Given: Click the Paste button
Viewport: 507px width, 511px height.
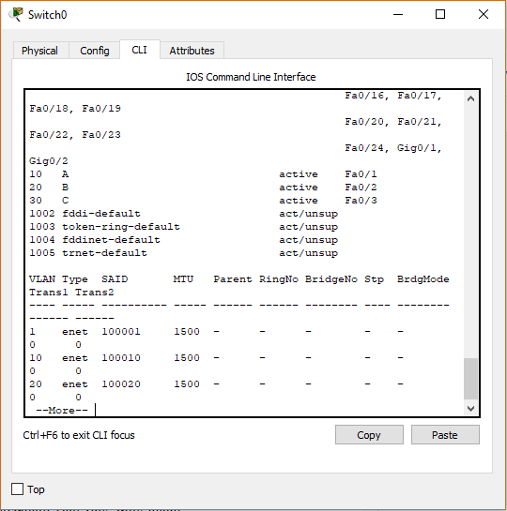Looking at the screenshot, I should [445, 435].
